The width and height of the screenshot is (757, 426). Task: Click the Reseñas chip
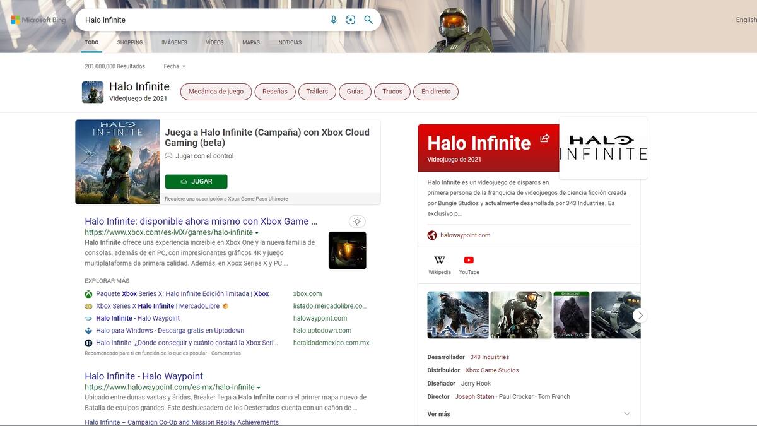[275, 92]
